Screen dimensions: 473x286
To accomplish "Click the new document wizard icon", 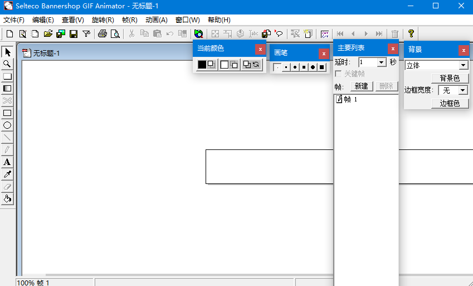I will tap(23, 33).
